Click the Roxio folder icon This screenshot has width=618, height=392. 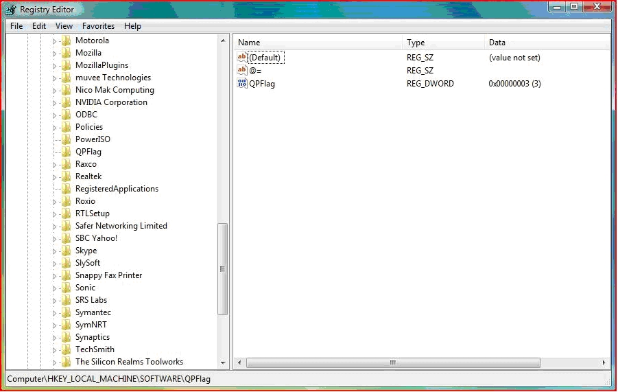[67, 201]
